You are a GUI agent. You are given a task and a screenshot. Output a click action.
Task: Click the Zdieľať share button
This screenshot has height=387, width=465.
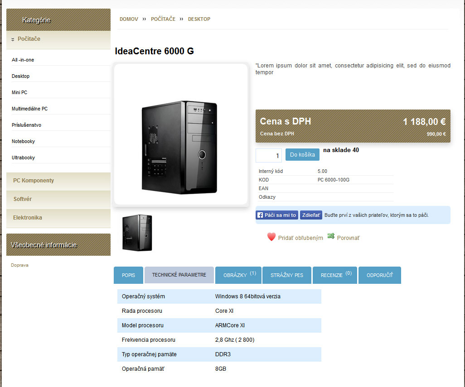[x=311, y=215]
